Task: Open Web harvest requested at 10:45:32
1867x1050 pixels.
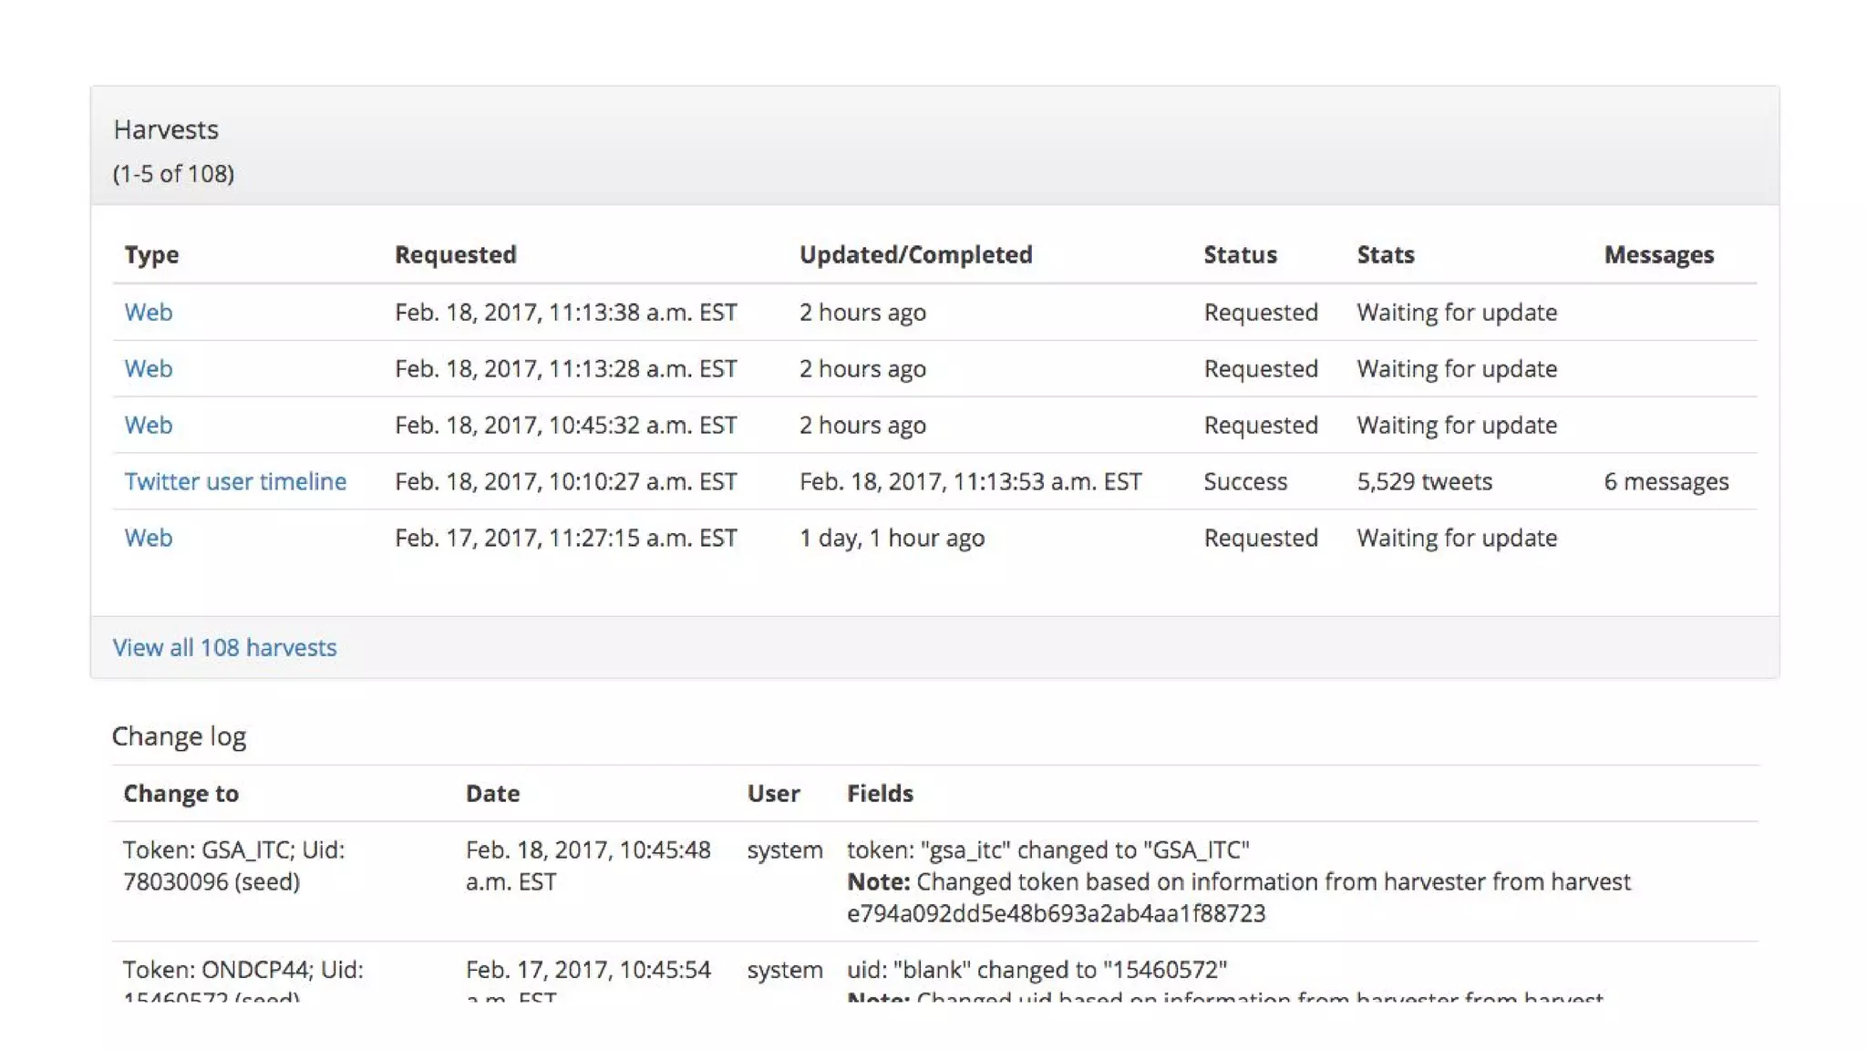Action: pos(148,425)
